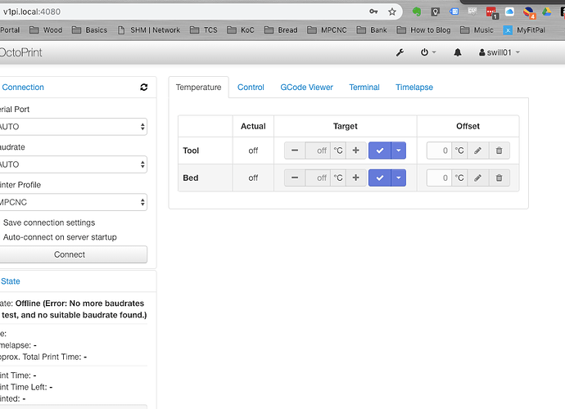Open the swill01 user menu

click(x=499, y=52)
